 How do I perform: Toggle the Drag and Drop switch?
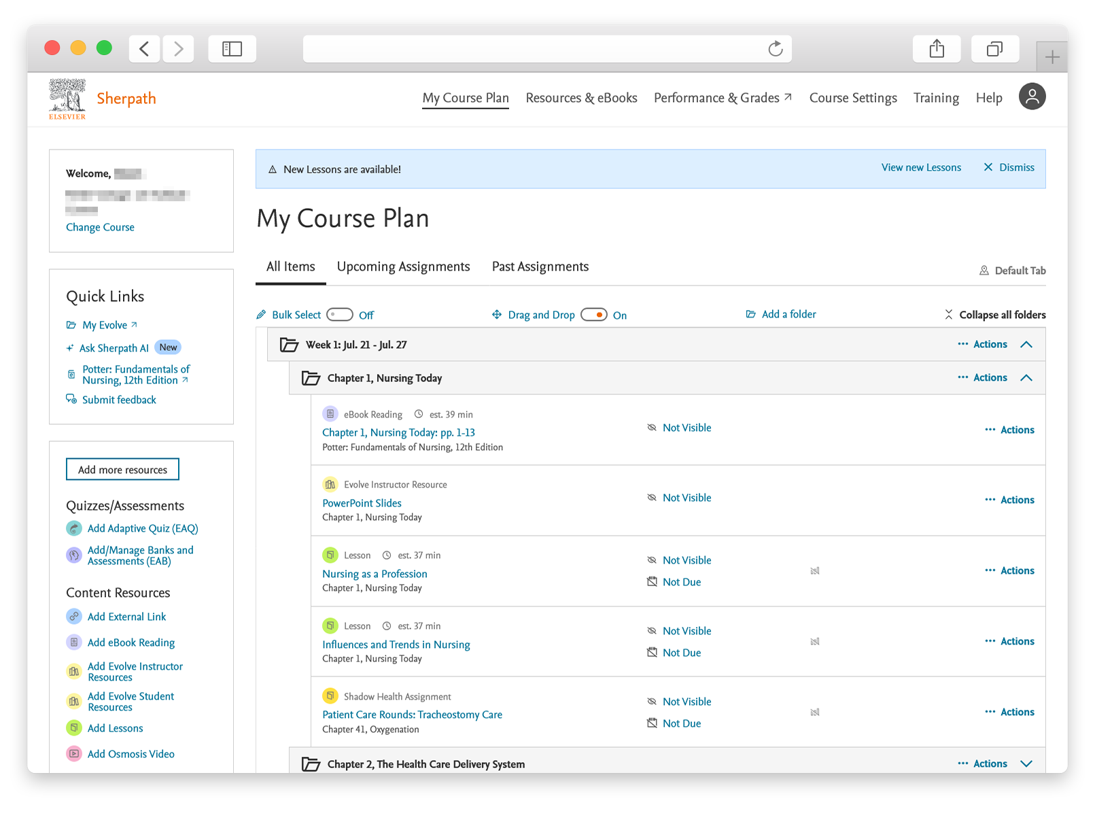click(594, 315)
